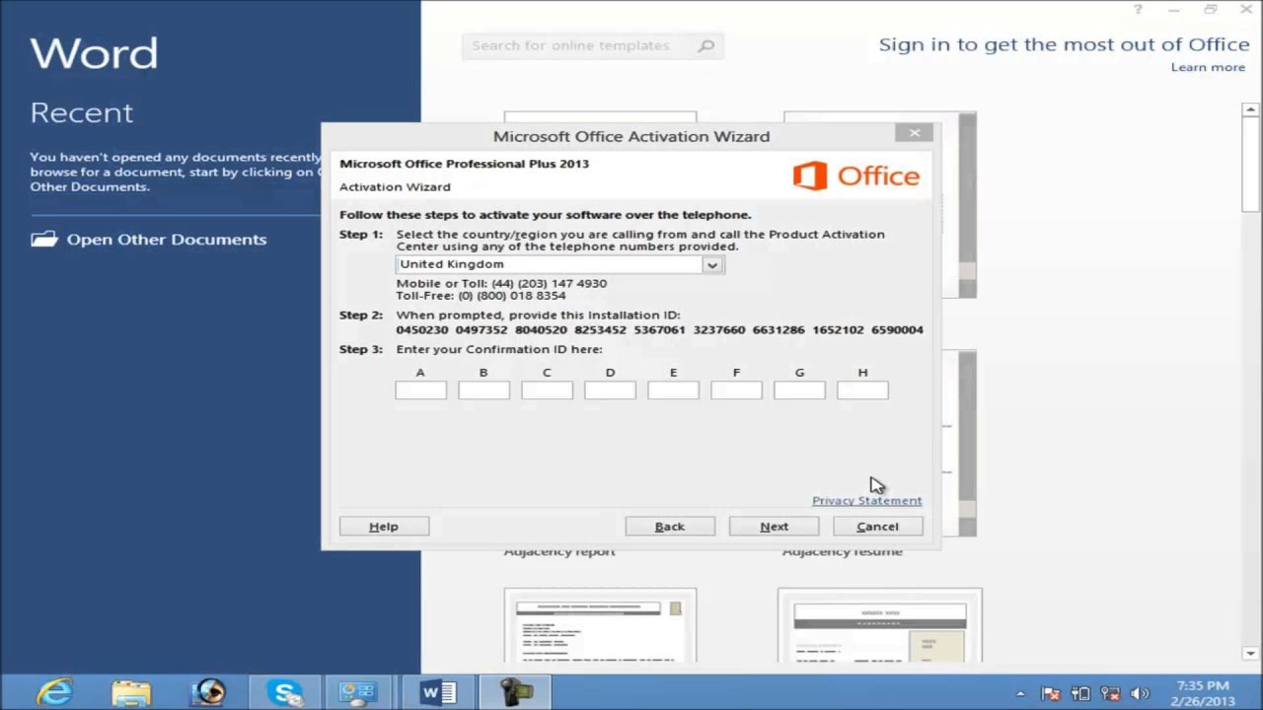This screenshot has height=710, width=1263.
Task: Click Sign in to get the most out of Office
Action: click(1064, 44)
